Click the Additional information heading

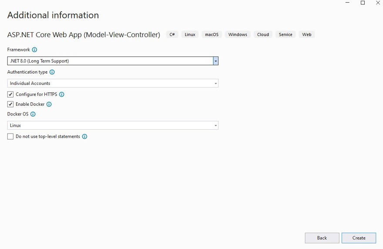click(x=53, y=15)
